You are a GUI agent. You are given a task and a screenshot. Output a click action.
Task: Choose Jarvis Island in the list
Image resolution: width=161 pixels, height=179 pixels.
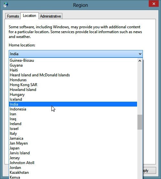coord(73,153)
